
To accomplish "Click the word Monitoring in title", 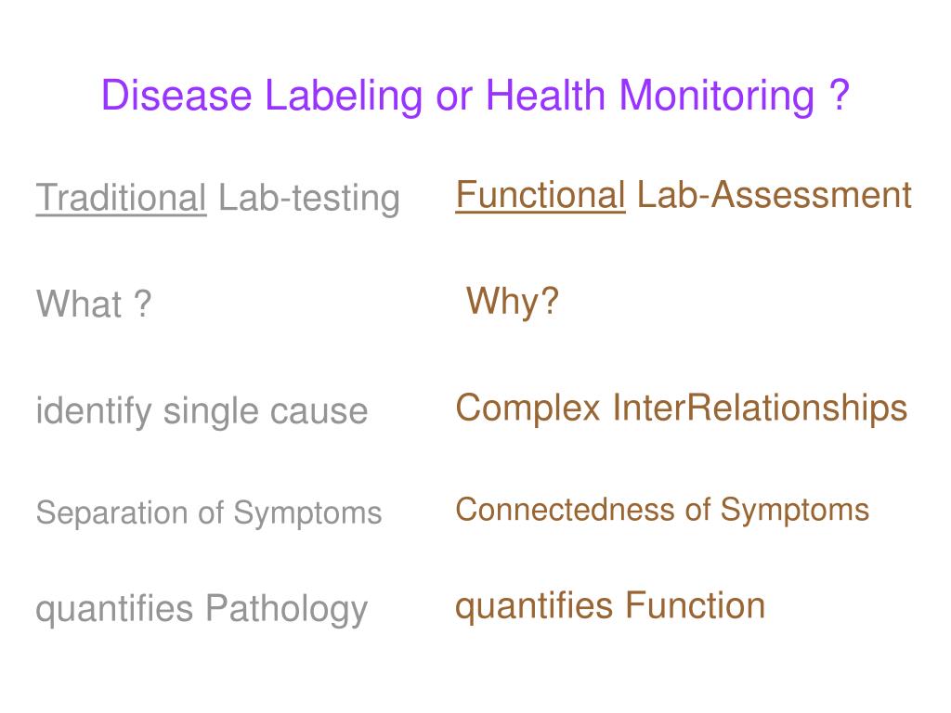I will 716,97.
